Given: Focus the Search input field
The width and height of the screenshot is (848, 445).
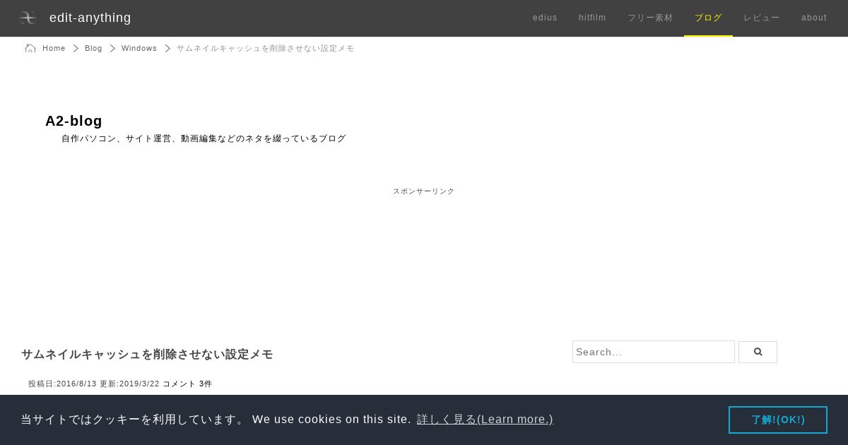Looking at the screenshot, I should [x=654, y=352].
